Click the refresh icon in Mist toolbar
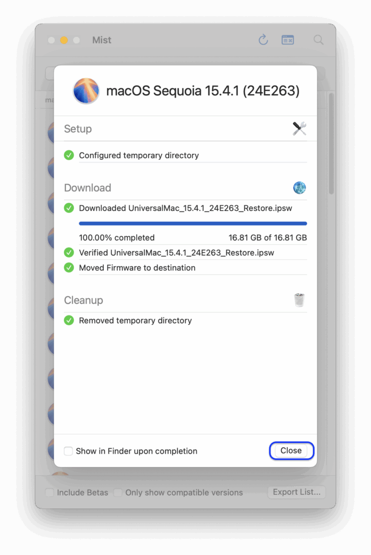Image resolution: width=371 pixels, height=555 pixels. tap(263, 40)
